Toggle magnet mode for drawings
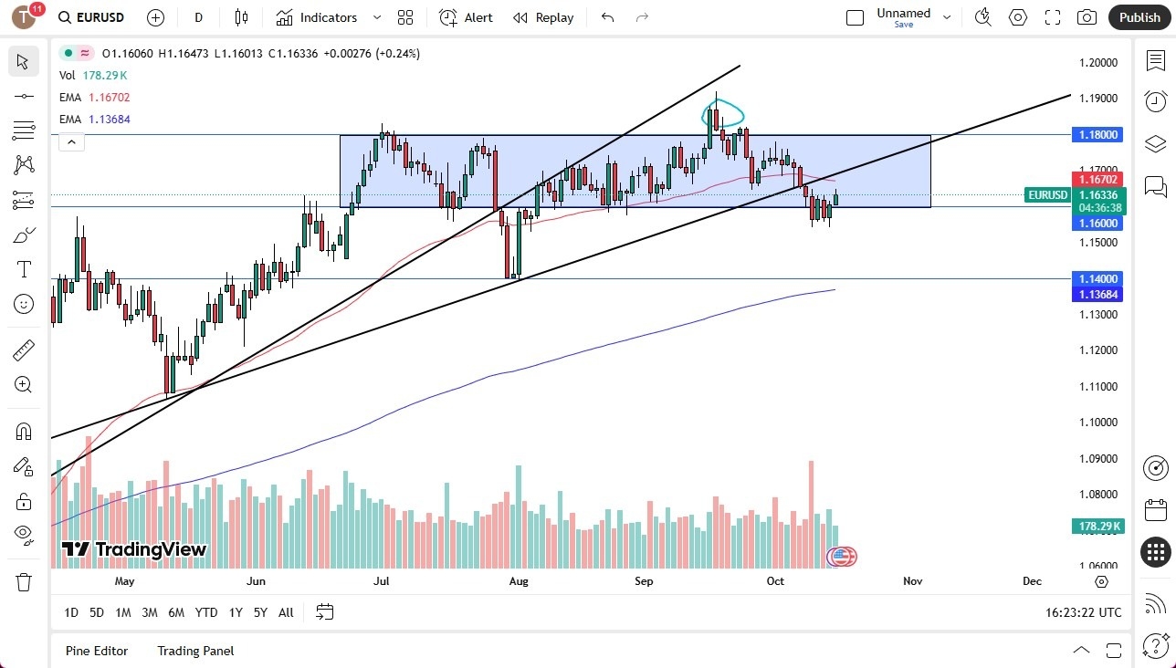The height and width of the screenshot is (668, 1176). [x=23, y=431]
